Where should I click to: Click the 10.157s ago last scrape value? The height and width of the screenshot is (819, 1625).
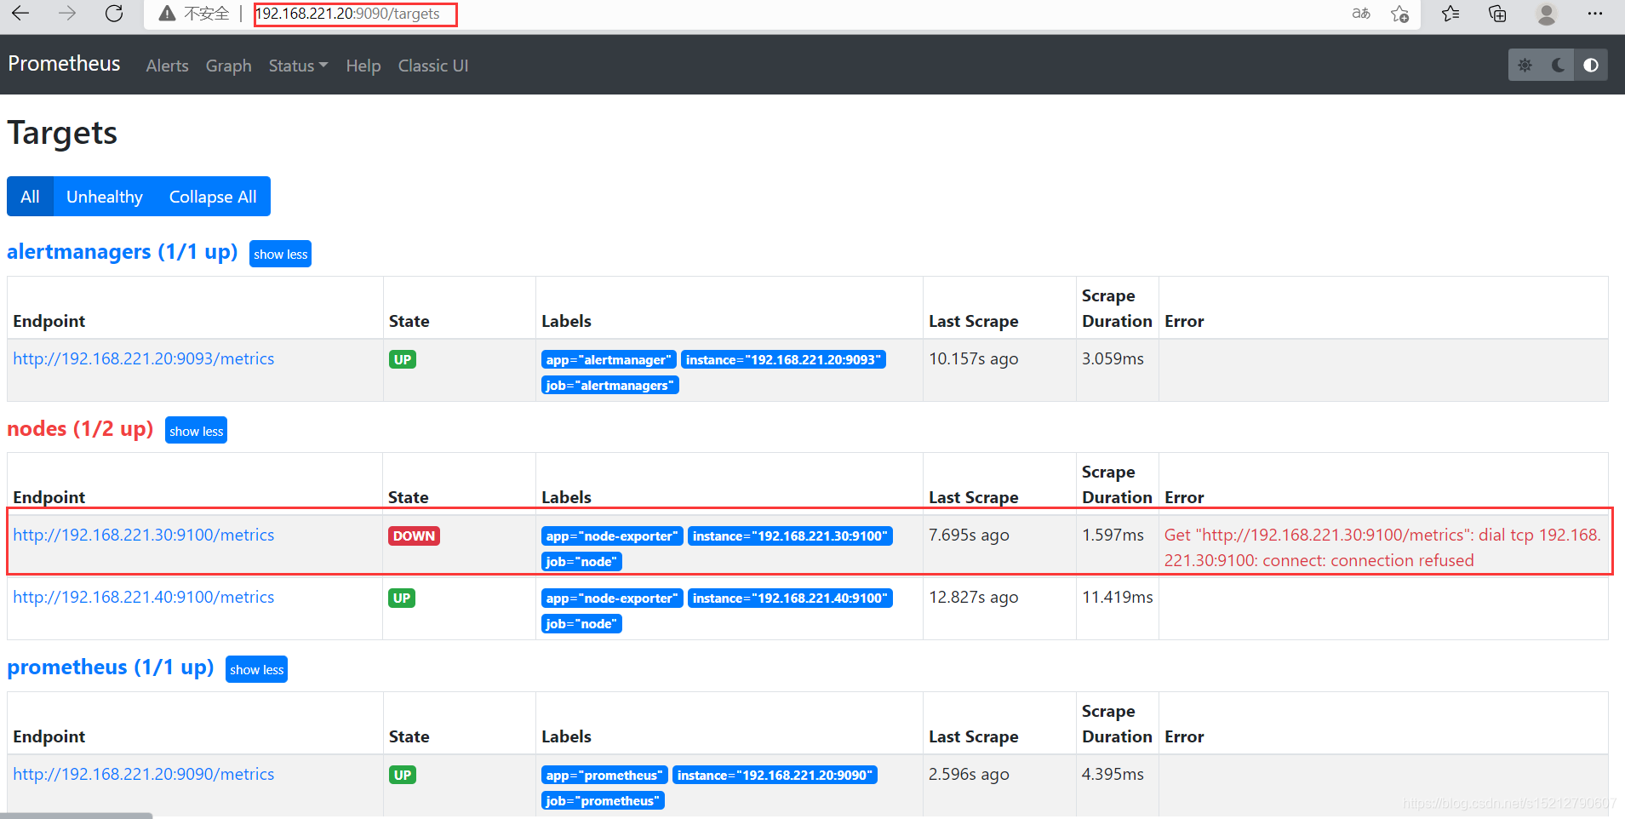(x=973, y=358)
